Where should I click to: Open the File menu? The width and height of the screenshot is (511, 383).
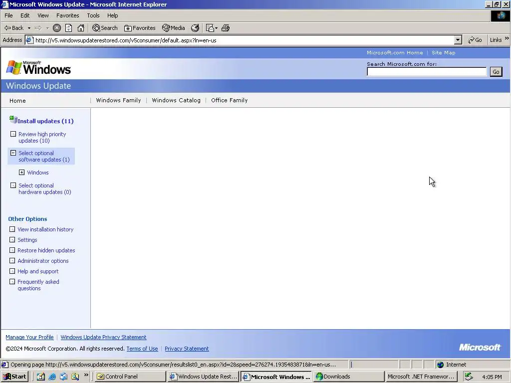[8, 15]
